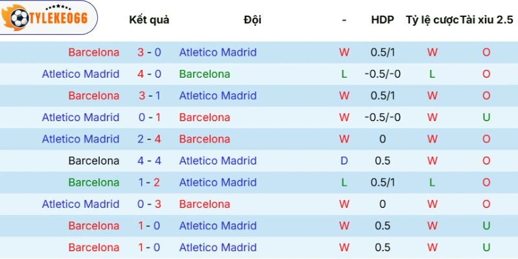Open the 4 - 0 match score

coord(149,74)
